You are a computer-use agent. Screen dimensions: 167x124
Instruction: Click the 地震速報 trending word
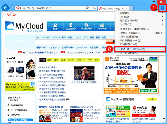tap(94, 48)
